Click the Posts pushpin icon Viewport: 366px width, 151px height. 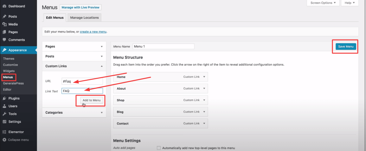(4, 16)
